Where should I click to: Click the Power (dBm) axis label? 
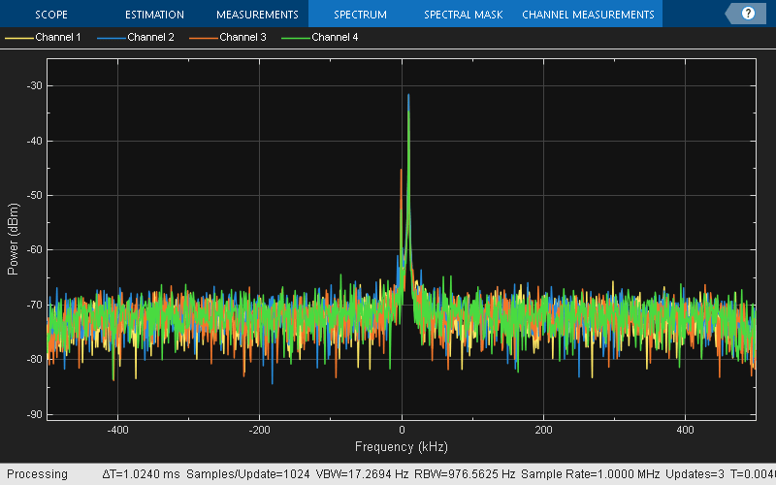click(x=14, y=239)
